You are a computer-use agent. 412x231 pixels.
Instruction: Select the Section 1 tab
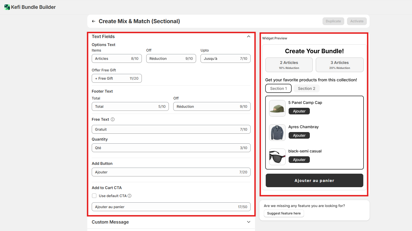278,88
